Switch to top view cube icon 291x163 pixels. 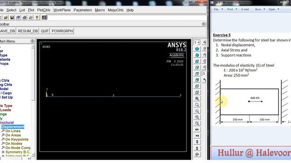(197, 74)
